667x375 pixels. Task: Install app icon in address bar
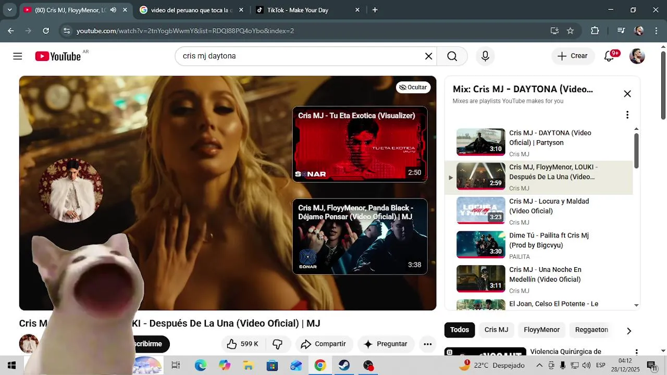[x=554, y=31]
